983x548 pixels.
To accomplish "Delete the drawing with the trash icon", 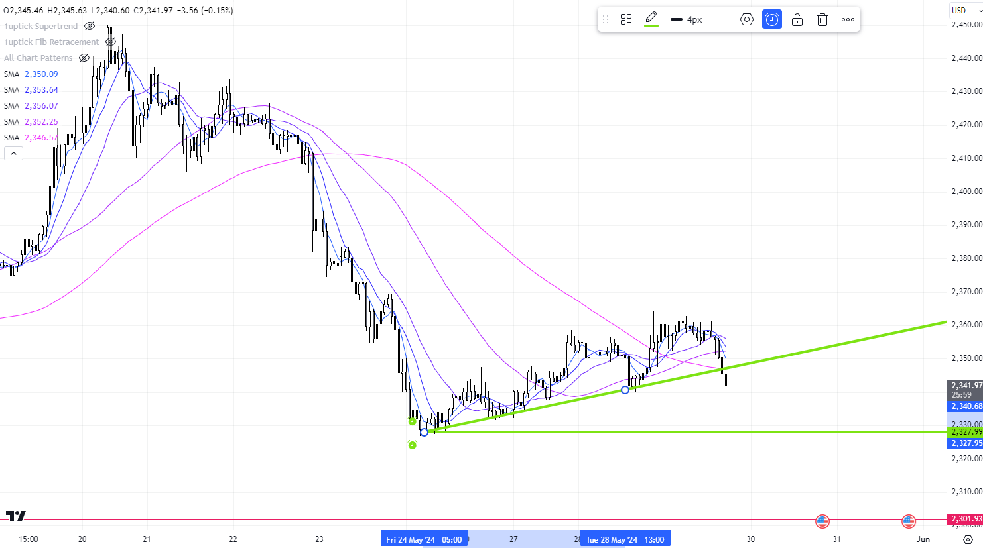I will click(x=822, y=20).
